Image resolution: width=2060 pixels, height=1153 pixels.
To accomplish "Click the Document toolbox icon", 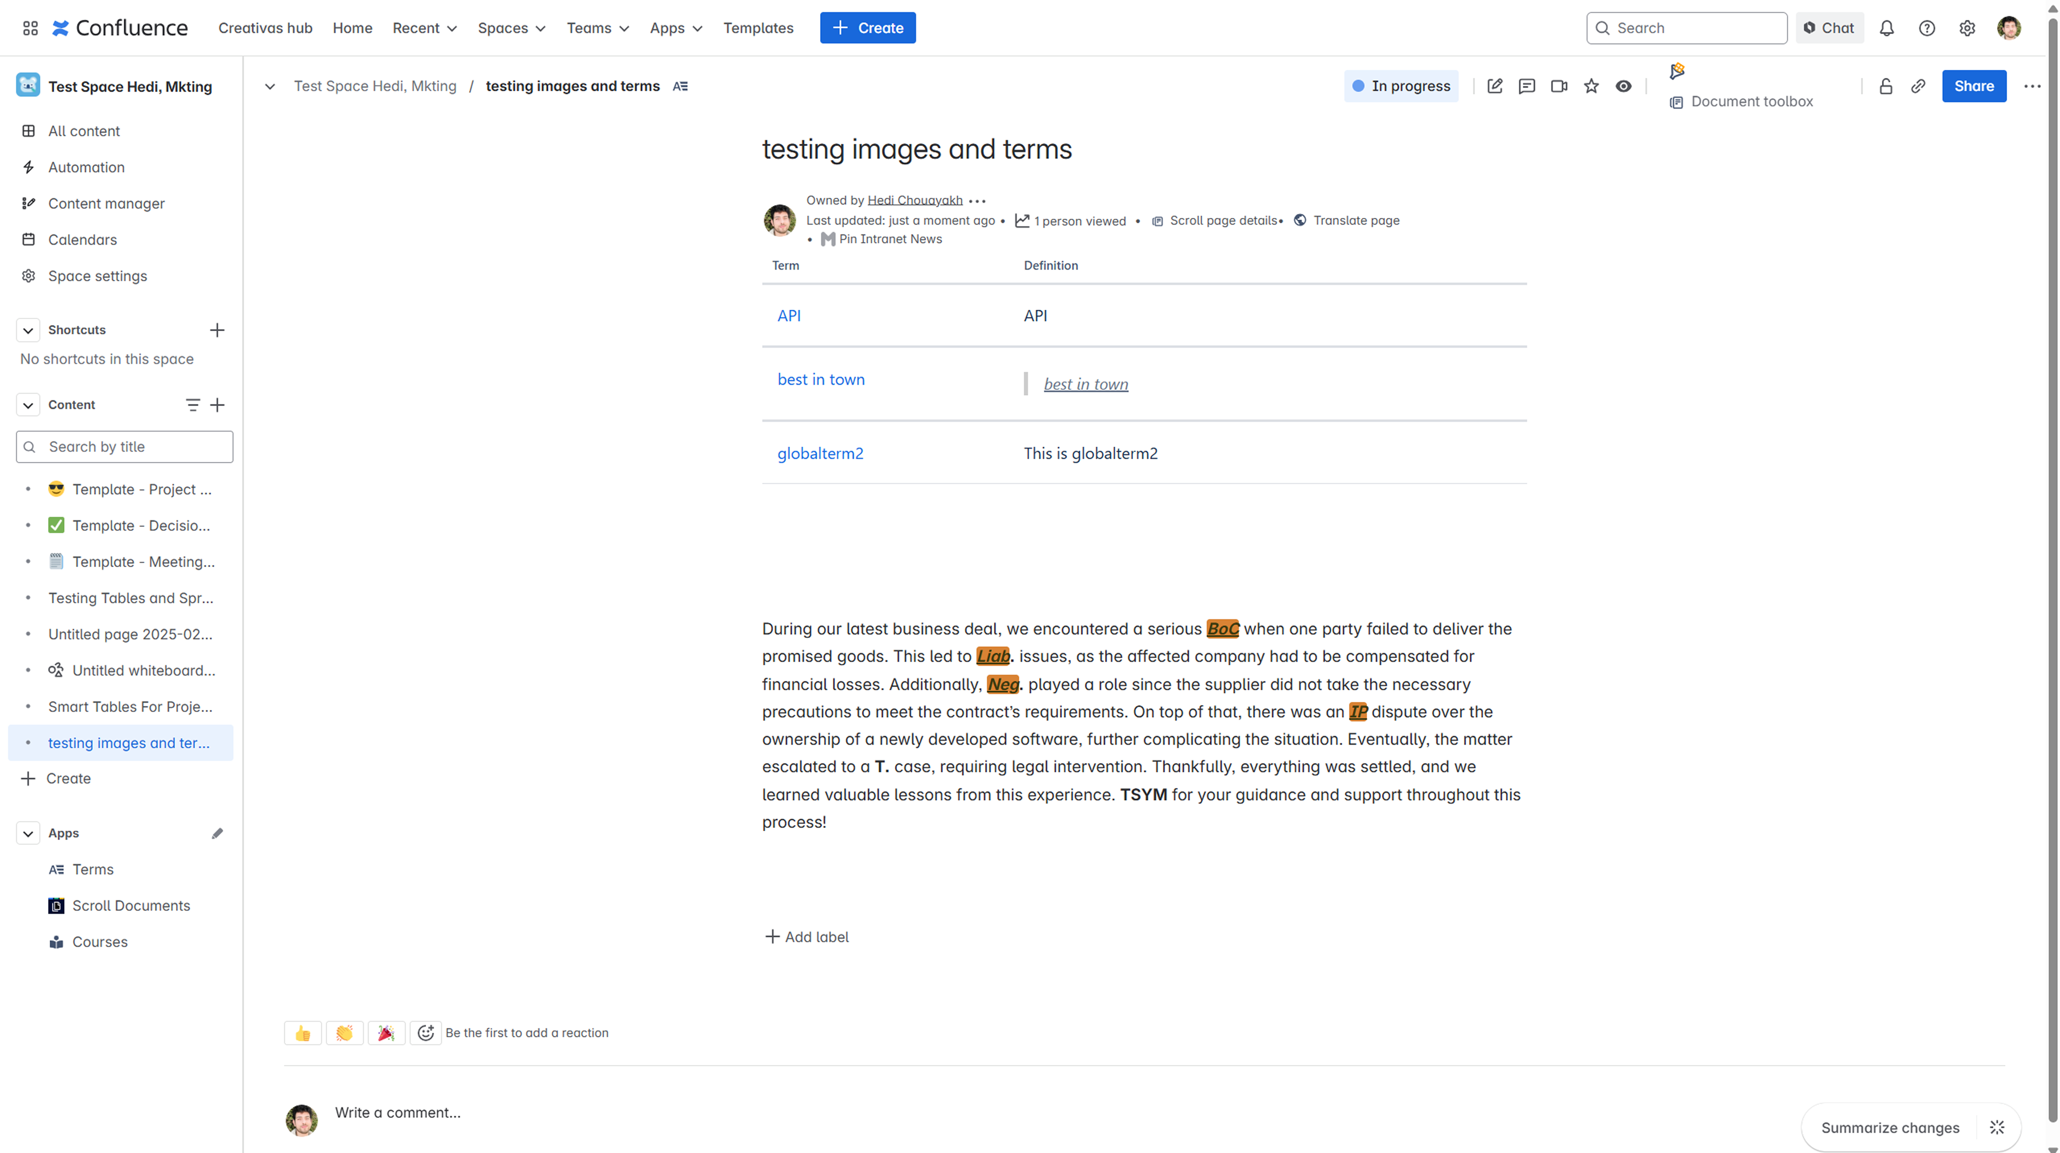I will tap(1676, 102).
